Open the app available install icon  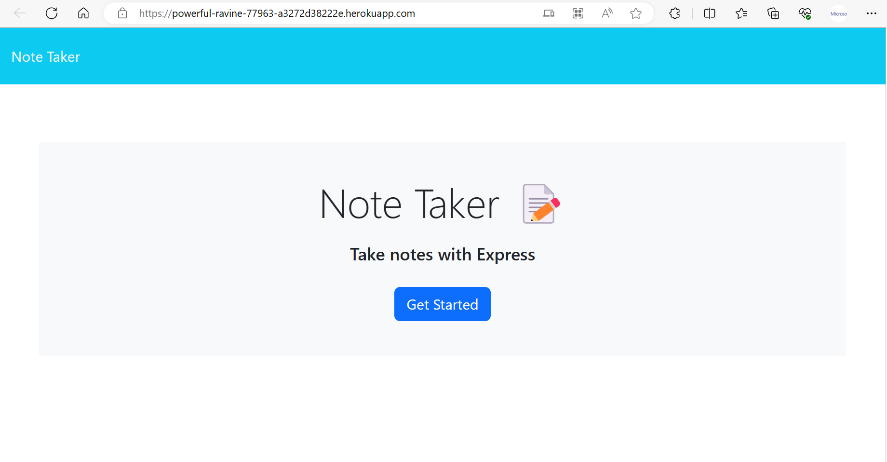point(549,14)
